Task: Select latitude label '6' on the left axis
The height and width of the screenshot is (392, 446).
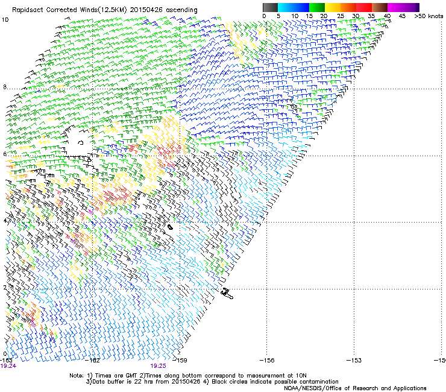Action: point(5,154)
